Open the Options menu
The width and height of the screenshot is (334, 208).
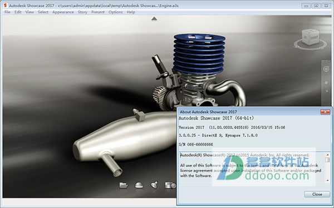tap(116, 12)
